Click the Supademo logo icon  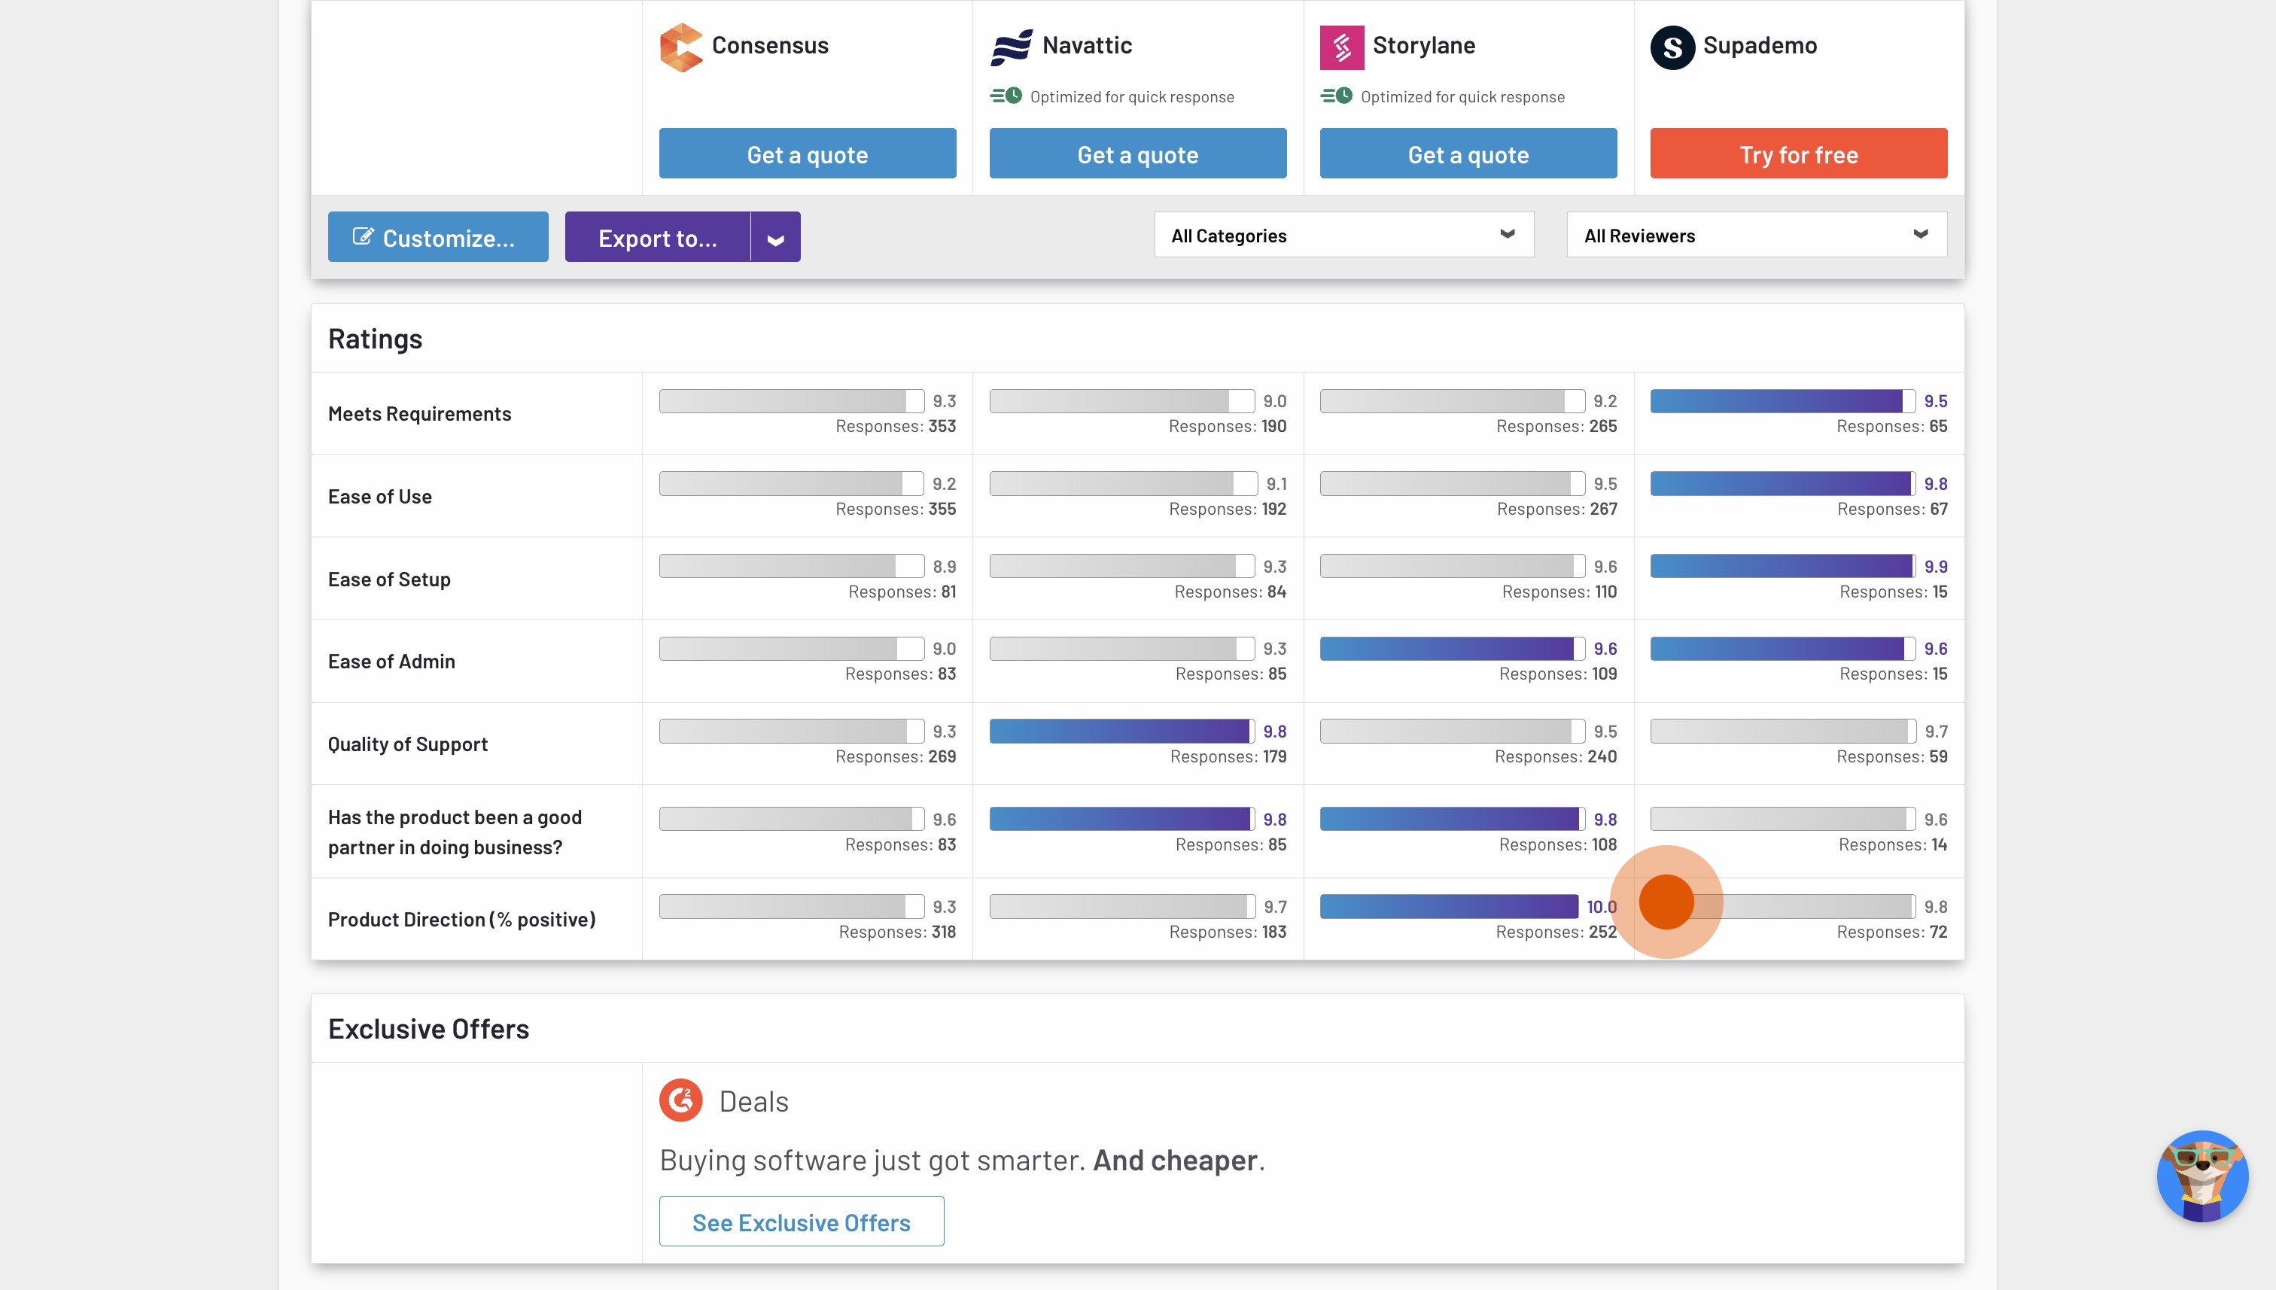(x=1672, y=47)
